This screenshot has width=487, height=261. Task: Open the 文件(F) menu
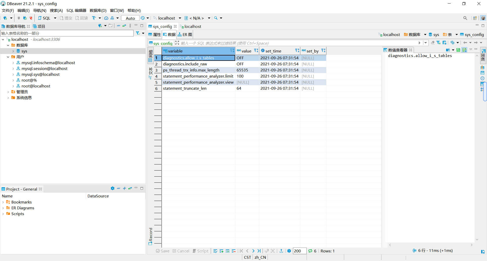8,10
